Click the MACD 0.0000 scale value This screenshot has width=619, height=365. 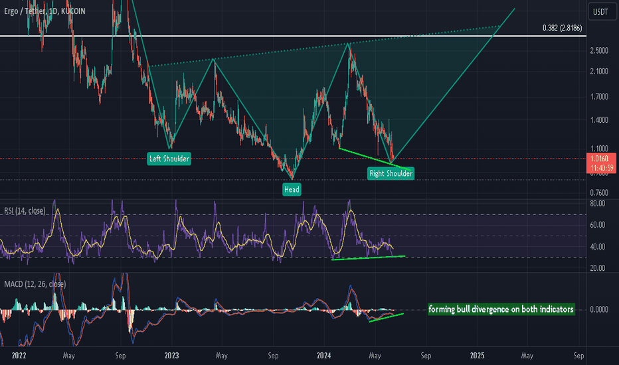(599, 309)
